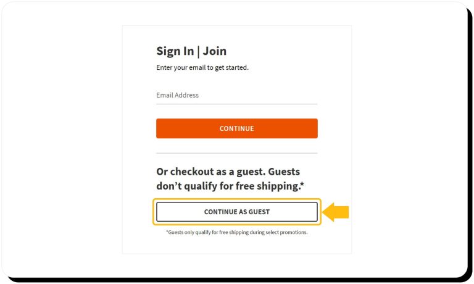Click the underline beneath the Email Address field
474x284 pixels.
pos(236,104)
